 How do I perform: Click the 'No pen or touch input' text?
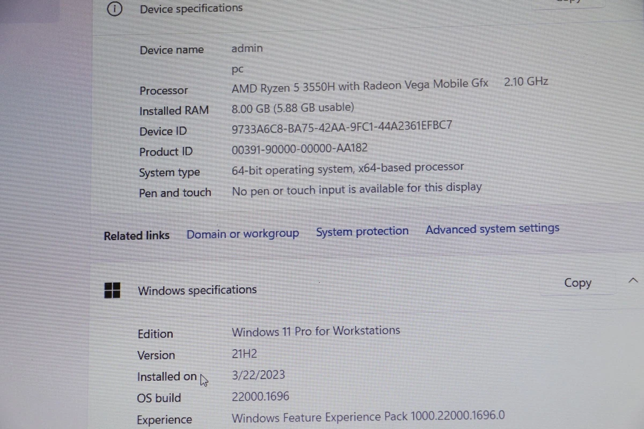[x=357, y=189]
